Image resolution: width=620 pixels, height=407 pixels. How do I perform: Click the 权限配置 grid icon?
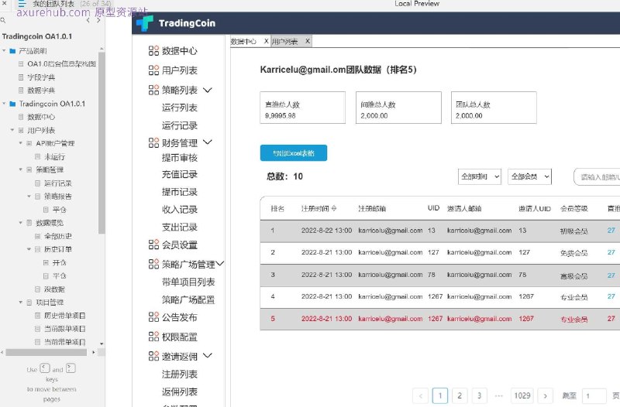coord(153,337)
